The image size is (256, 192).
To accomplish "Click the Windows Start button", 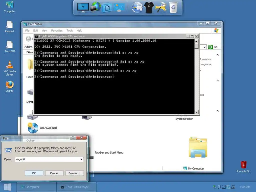I will [x=7, y=187].
